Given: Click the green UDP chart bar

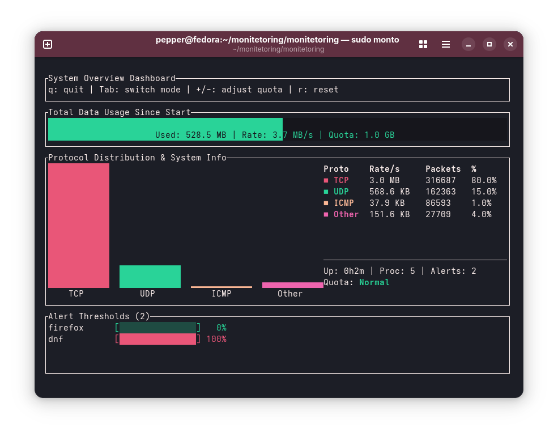Looking at the screenshot, I should (x=150, y=277).
